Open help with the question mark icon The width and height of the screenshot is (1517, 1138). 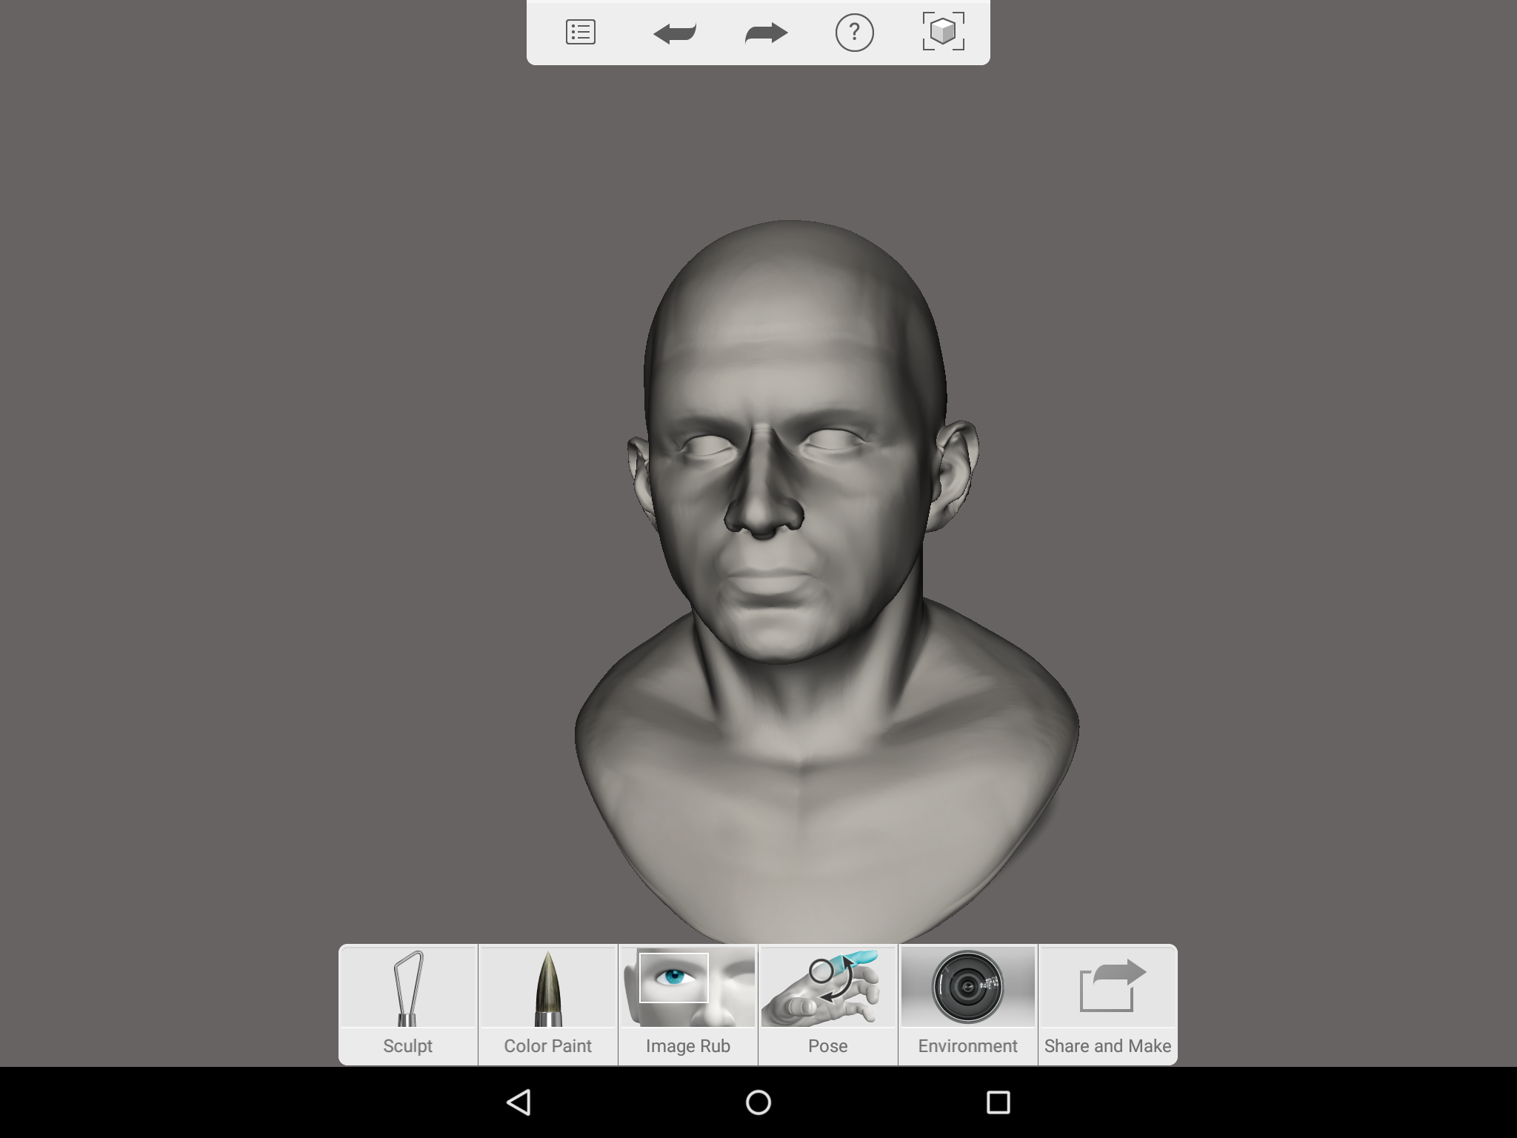pos(854,33)
